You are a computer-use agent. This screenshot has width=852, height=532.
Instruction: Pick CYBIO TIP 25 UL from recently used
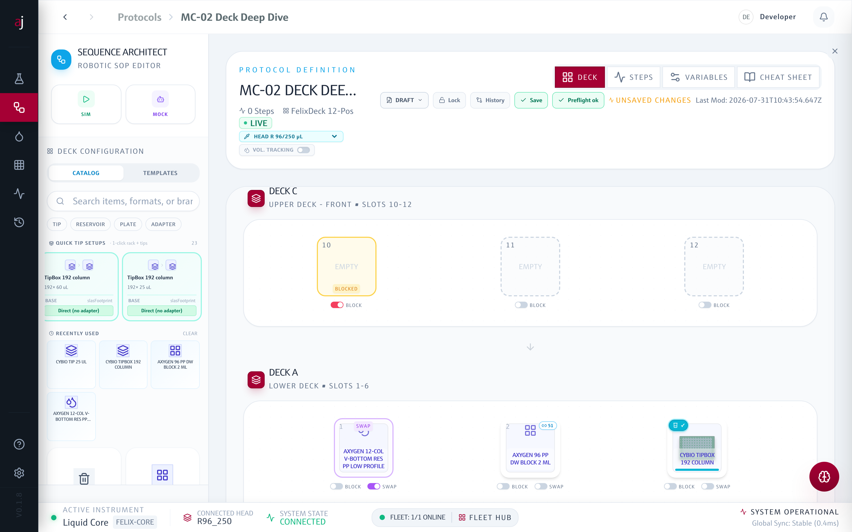coord(71,364)
